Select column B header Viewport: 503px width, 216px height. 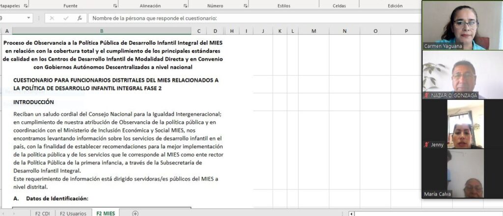click(x=101, y=31)
